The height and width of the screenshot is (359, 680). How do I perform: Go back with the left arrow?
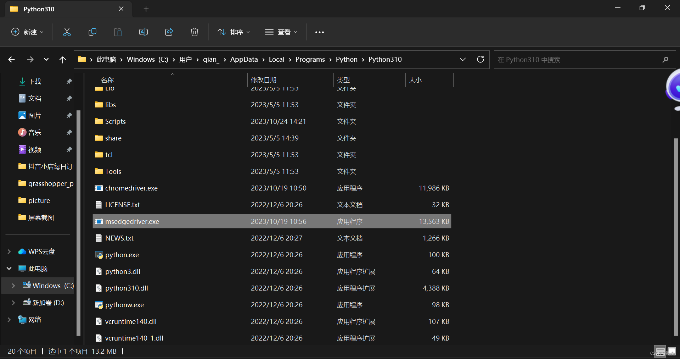click(11, 60)
